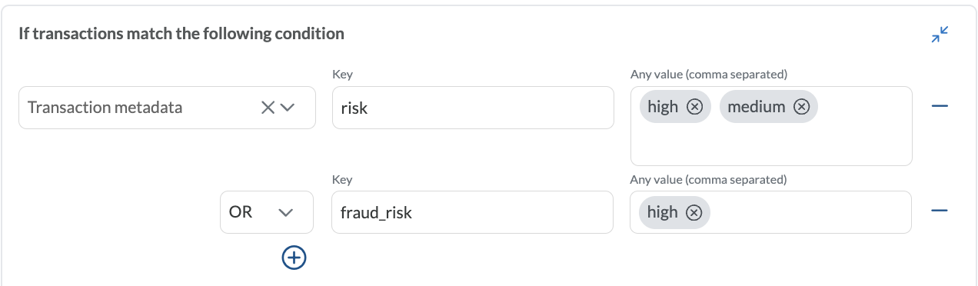978x286 pixels.
Task: Click the Transaction metadata field text
Action: [105, 108]
